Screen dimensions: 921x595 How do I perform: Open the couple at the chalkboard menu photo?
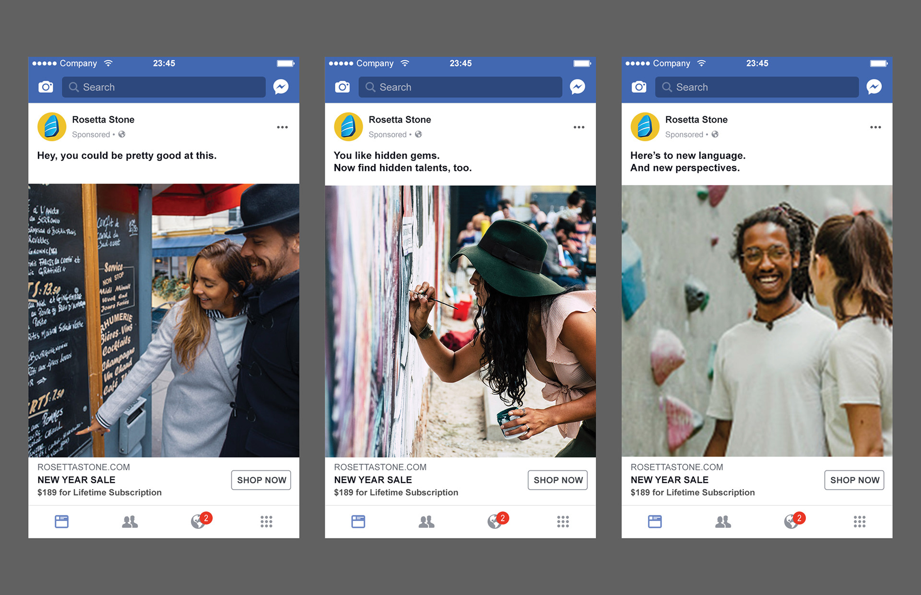click(164, 320)
